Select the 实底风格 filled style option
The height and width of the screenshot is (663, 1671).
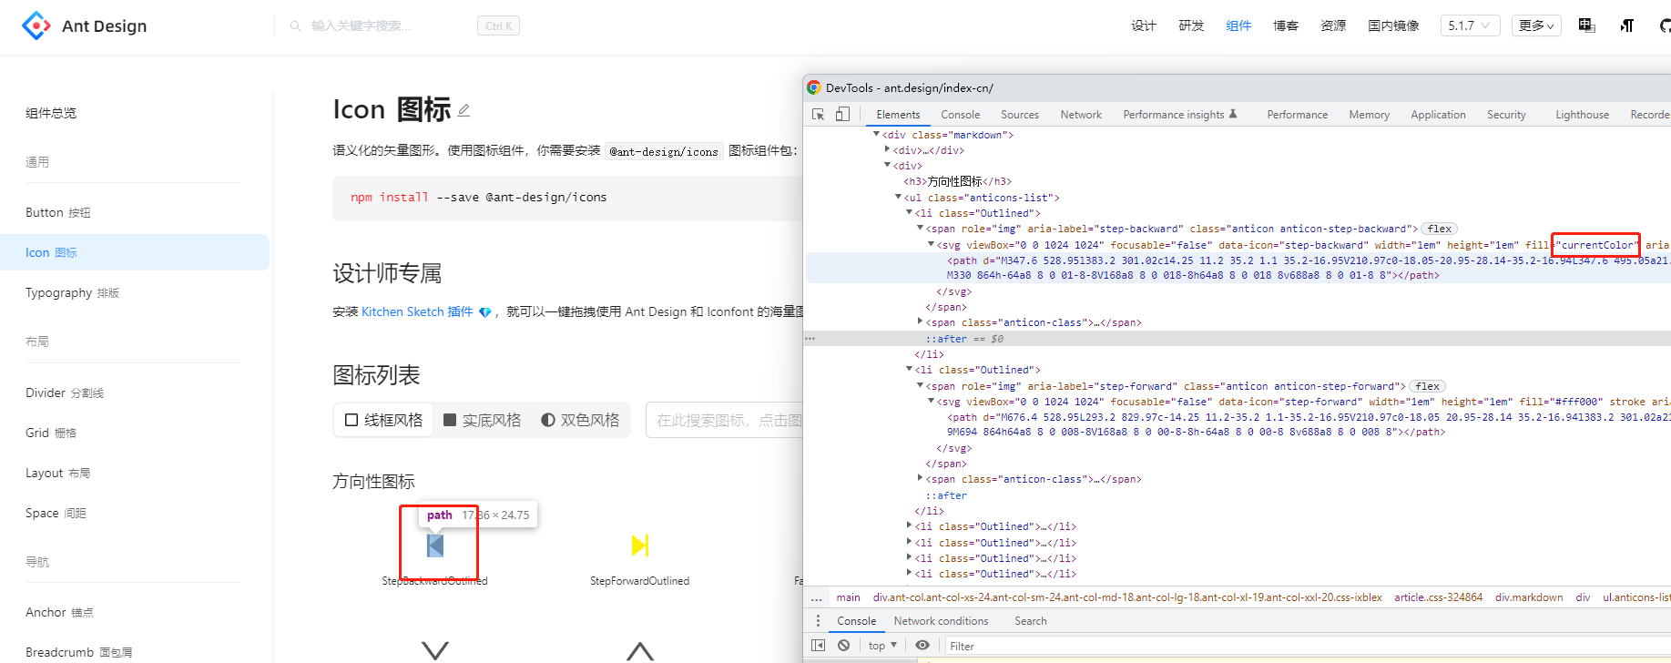point(483,420)
